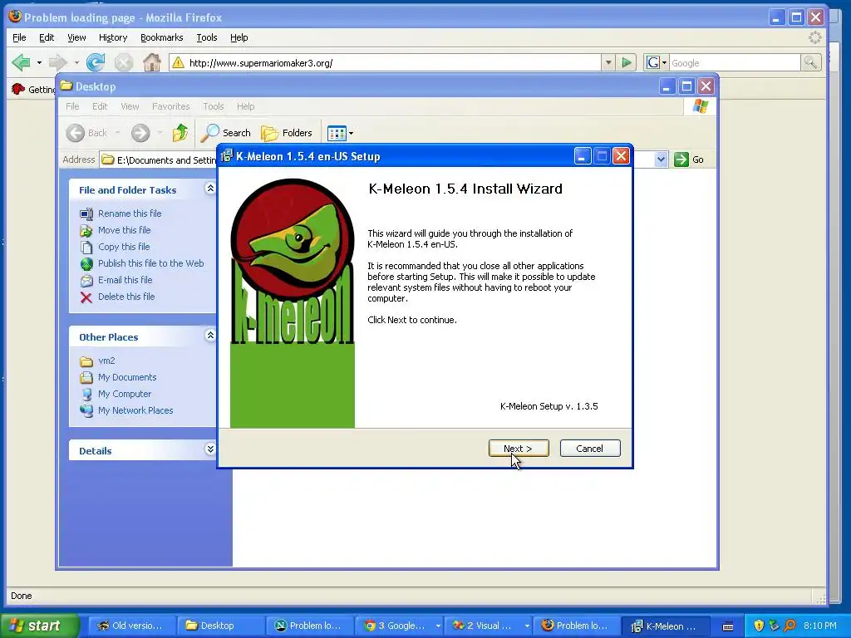Screen dimensions: 851x638
Task: Click the Firefox Stop icon
Action: point(124,62)
